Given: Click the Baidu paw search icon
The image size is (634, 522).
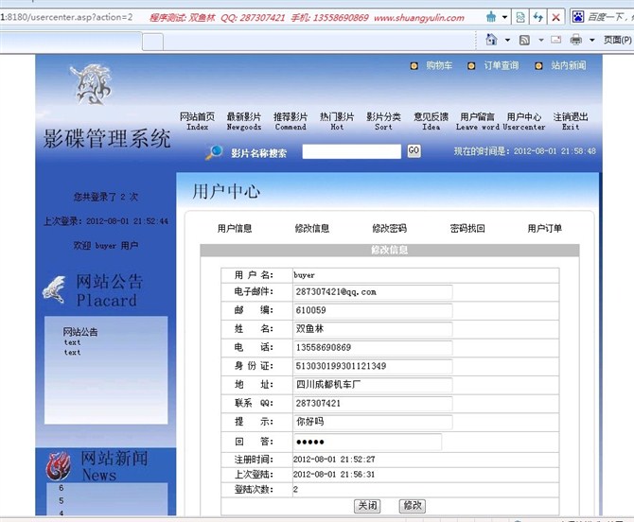Looking at the screenshot, I should point(578,17).
